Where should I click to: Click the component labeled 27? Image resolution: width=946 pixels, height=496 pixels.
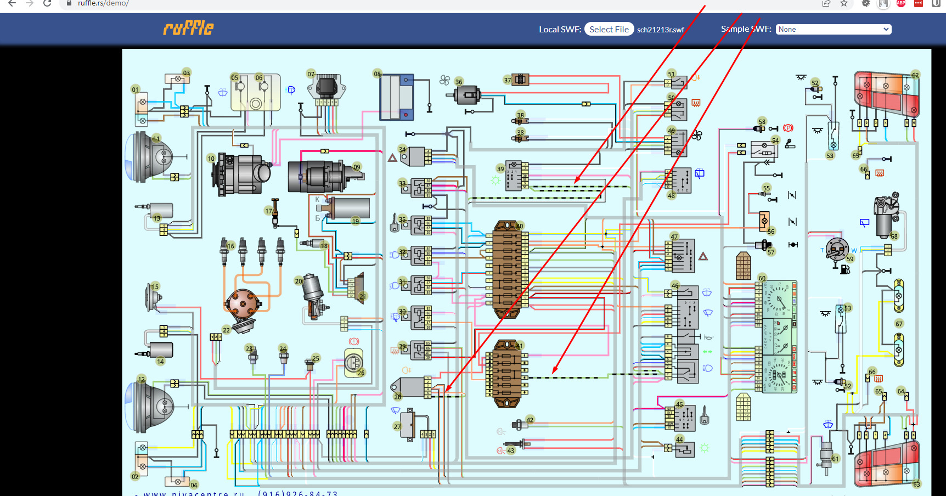coord(408,425)
